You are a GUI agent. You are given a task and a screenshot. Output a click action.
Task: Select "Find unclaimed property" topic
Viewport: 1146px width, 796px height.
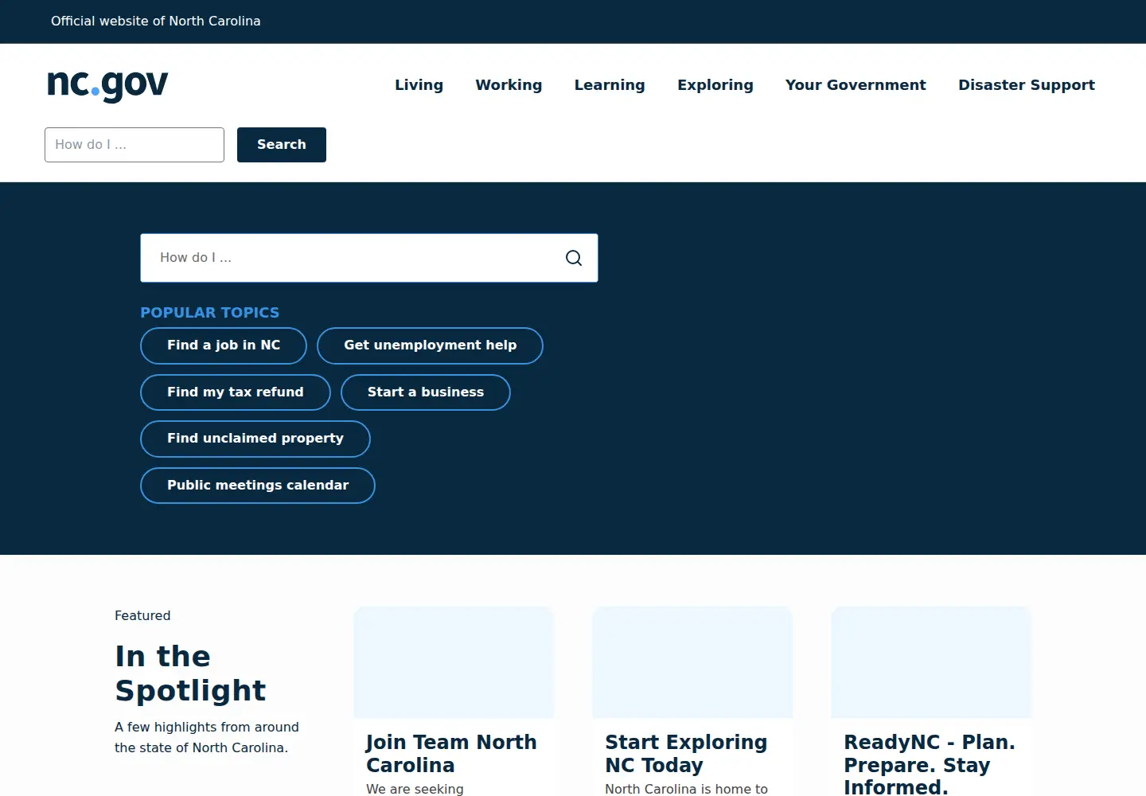tap(255, 439)
